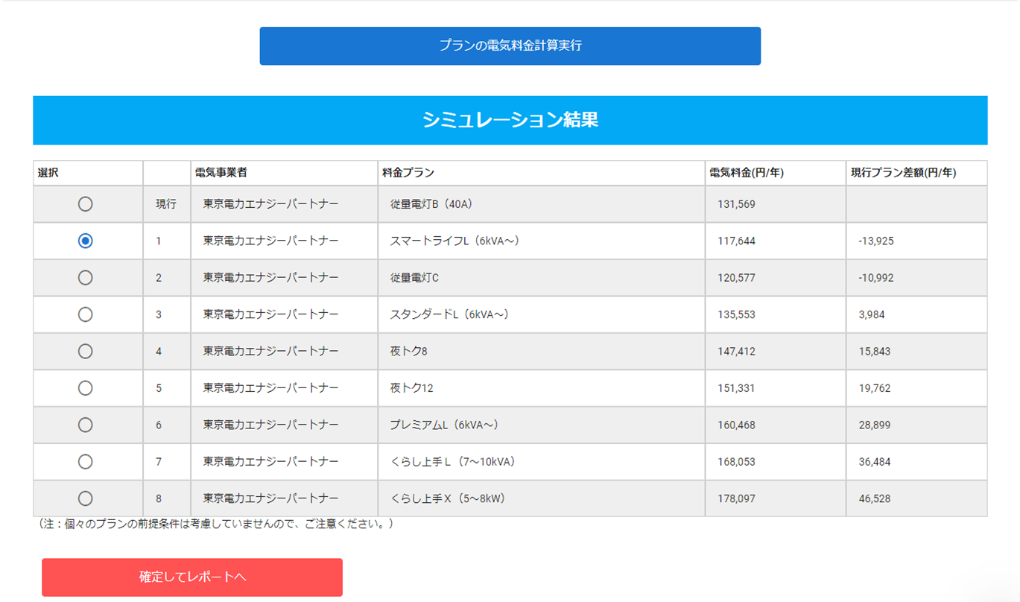Run プランの電気料金計算実行 button

click(x=510, y=46)
